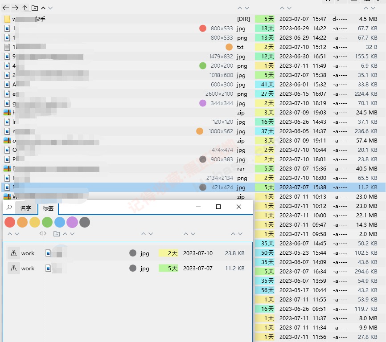Switch to the 名字 tab
The width and height of the screenshot is (386, 342).
(26, 208)
